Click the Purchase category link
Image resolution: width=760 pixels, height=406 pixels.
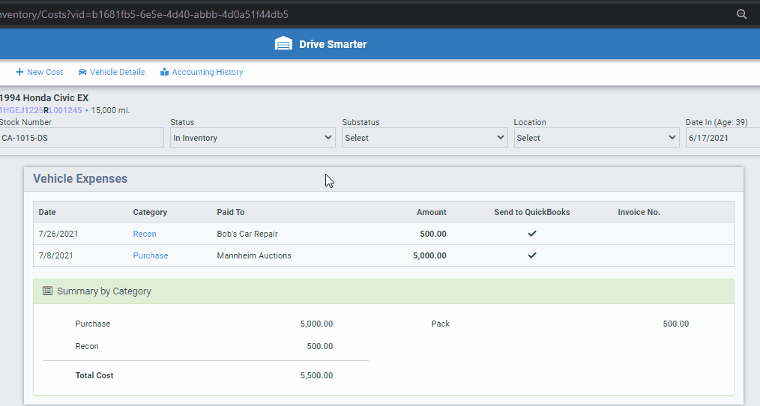point(151,255)
